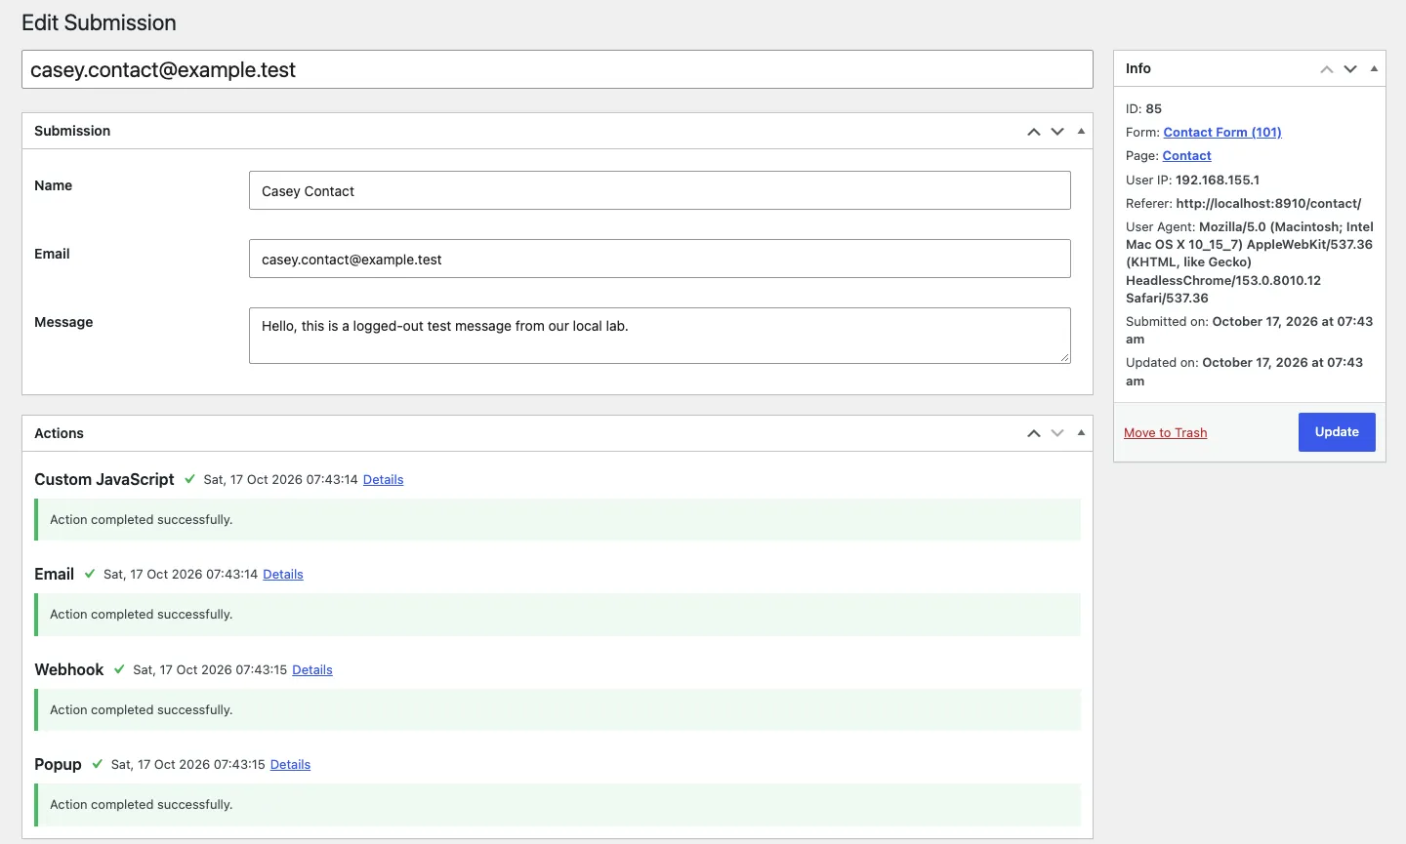Image resolution: width=1406 pixels, height=844 pixels.
Task: Click the Popup action success checkmark
Action: click(98, 764)
